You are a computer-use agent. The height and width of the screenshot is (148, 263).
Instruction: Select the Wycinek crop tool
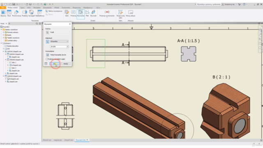[x=93, y=13]
